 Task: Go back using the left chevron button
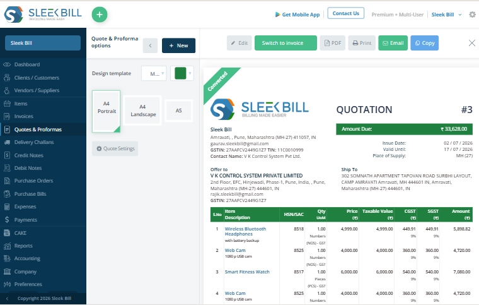click(150, 45)
